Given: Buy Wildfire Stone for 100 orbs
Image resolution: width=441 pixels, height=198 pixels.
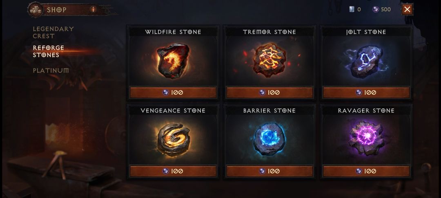Looking at the screenshot, I should click(173, 92).
